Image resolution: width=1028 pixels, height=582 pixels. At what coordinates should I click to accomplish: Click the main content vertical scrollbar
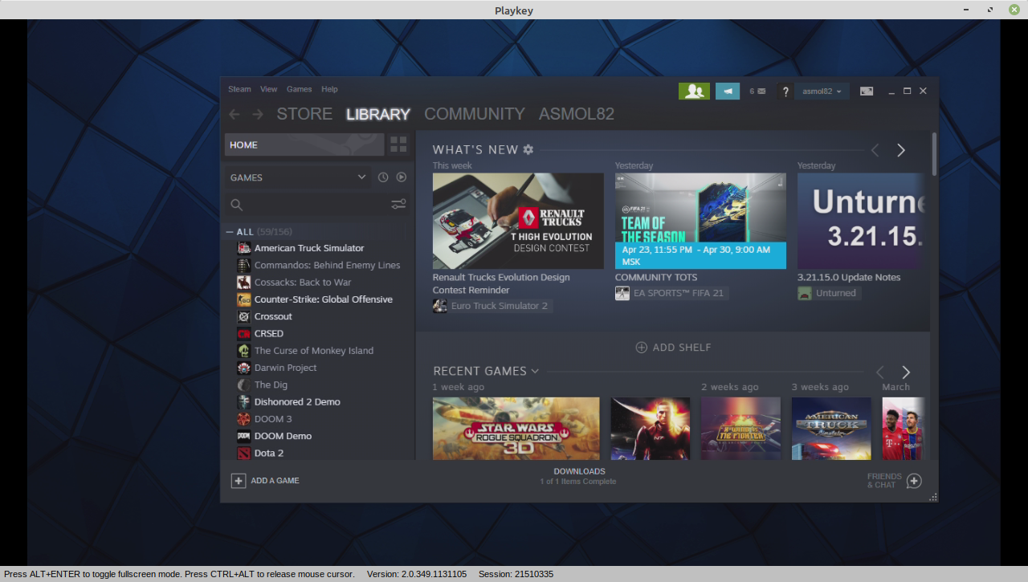(x=934, y=154)
